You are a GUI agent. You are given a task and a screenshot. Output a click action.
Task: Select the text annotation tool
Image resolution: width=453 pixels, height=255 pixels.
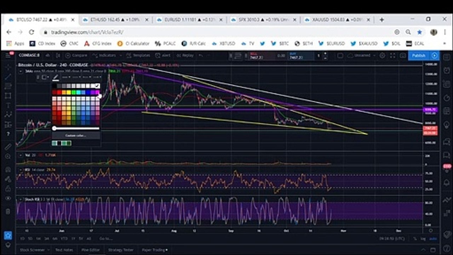(8, 105)
